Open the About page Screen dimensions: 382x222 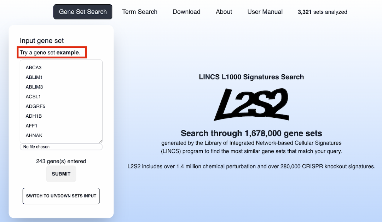pos(224,12)
